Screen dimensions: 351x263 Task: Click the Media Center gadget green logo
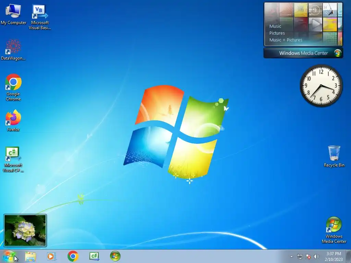point(338,53)
